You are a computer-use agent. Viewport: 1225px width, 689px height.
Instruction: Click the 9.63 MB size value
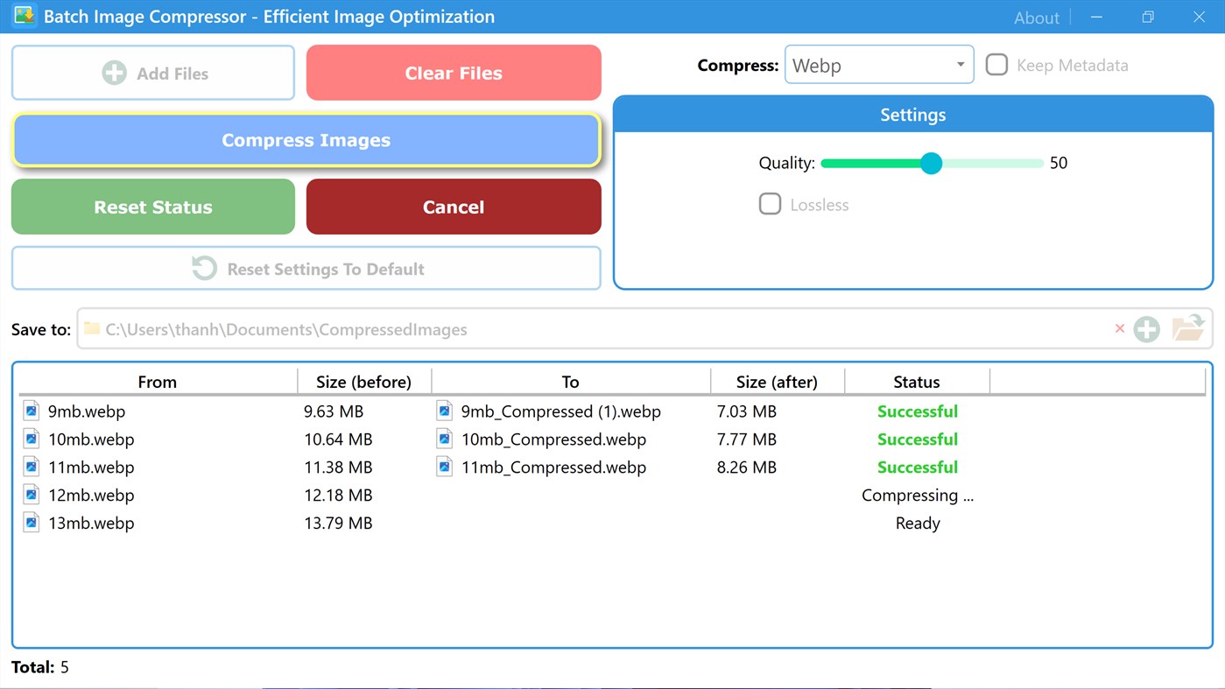pyautogui.click(x=334, y=411)
